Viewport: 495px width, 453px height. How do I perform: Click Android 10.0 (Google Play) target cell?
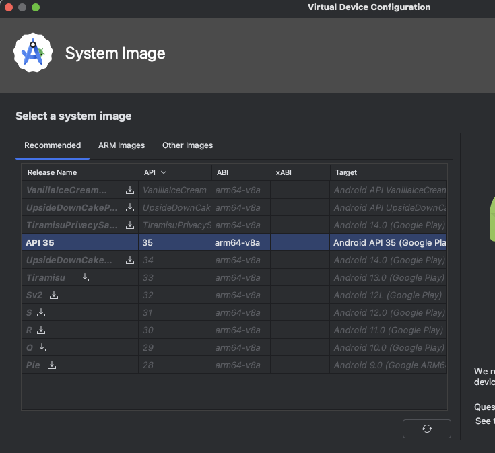click(x=389, y=347)
